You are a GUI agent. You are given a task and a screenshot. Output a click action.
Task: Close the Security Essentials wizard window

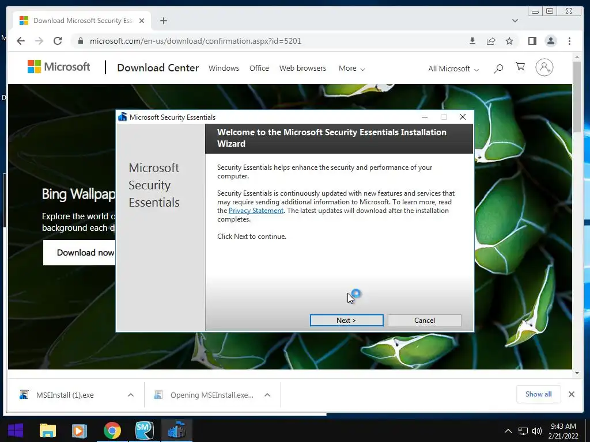coord(463,117)
